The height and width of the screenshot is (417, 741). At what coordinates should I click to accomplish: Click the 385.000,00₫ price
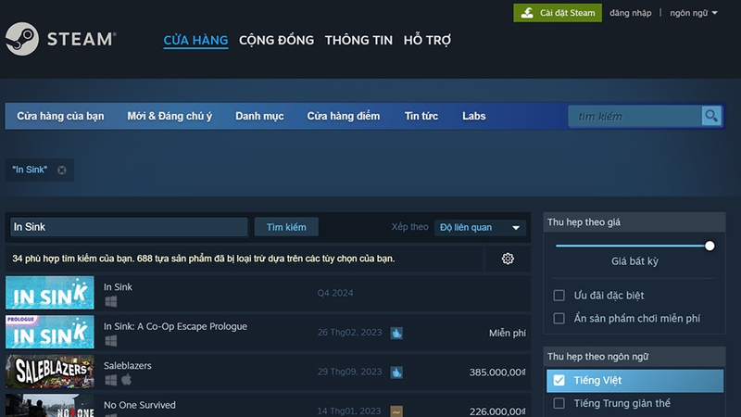pos(497,373)
